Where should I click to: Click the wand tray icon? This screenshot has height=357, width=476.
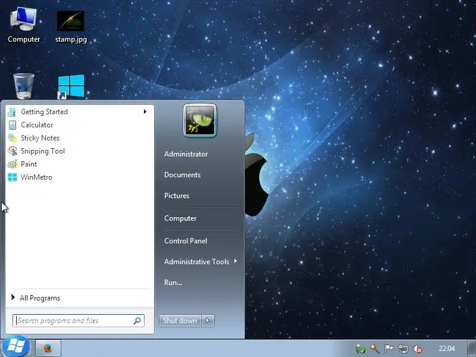(x=374, y=349)
